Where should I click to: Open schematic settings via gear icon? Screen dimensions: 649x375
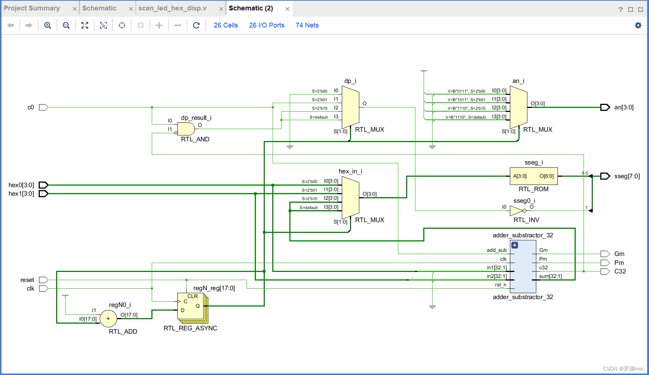638,25
